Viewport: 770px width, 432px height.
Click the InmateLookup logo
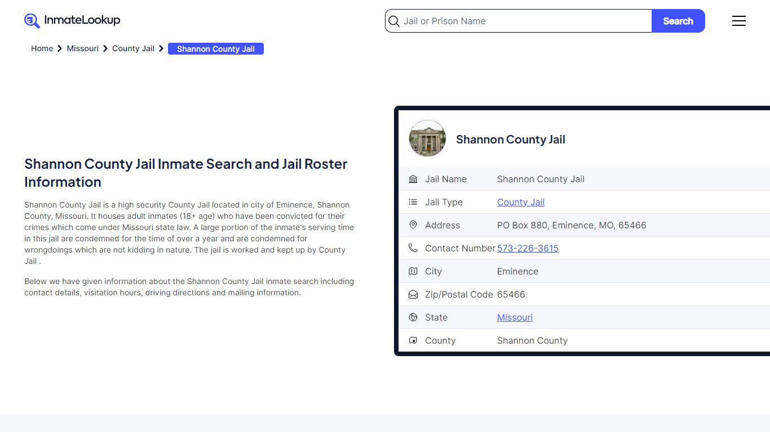(72, 21)
